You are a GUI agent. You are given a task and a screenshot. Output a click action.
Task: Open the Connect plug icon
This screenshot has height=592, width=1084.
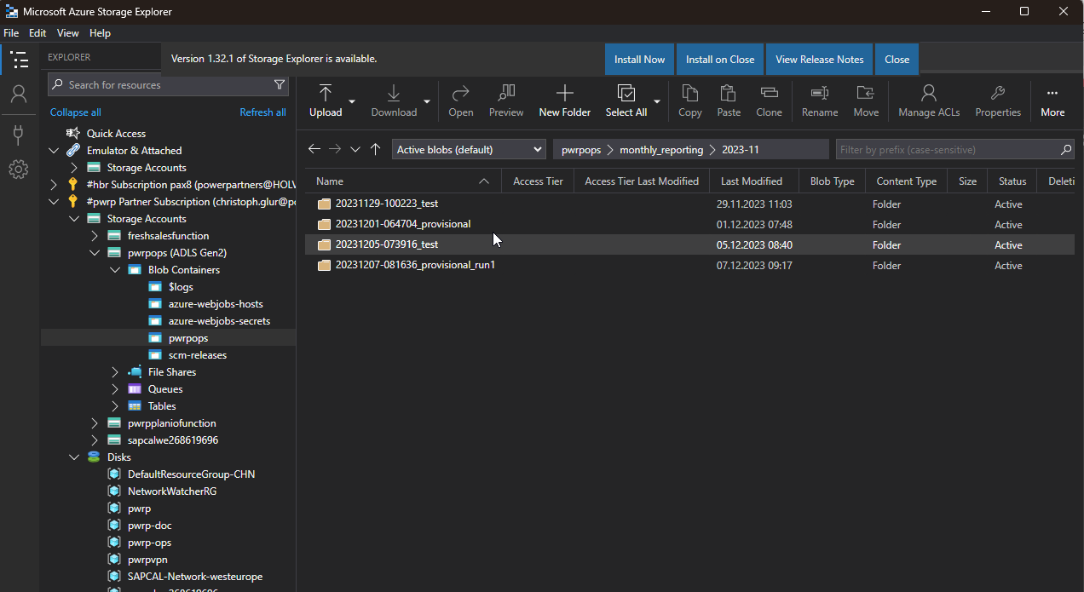19,134
